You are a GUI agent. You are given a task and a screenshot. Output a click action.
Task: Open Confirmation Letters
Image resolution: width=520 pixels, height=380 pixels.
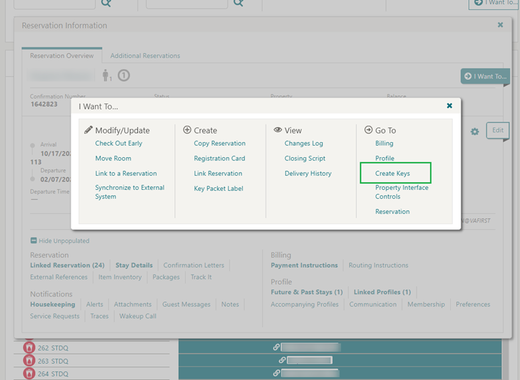tap(194, 265)
